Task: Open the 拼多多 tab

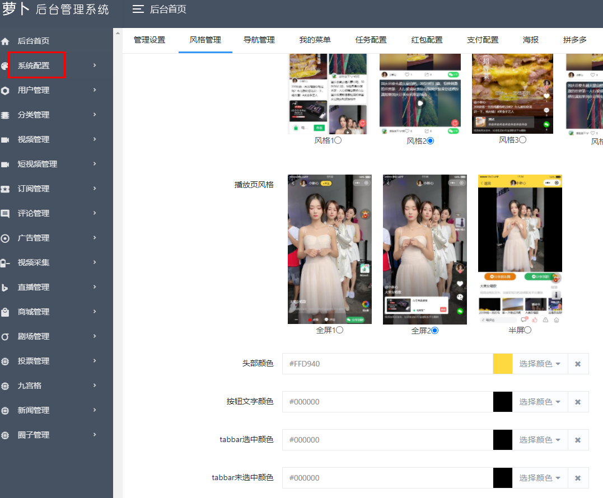Action: click(575, 40)
